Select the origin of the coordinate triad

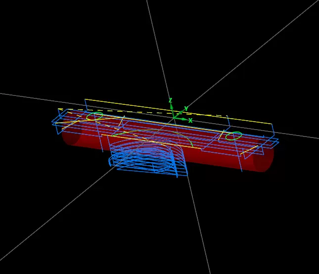(x=174, y=118)
